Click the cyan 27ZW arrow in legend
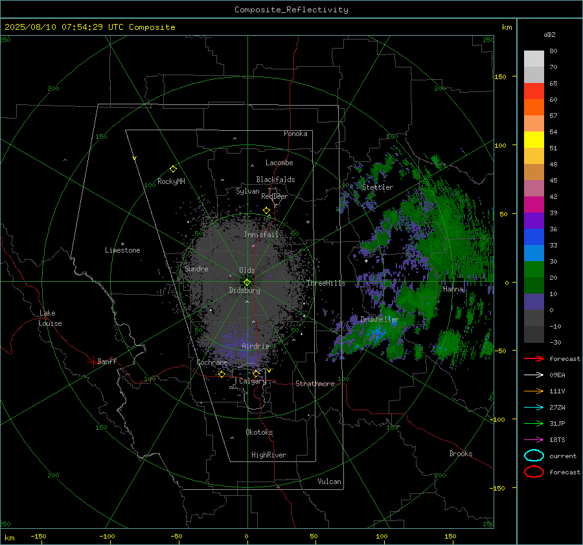This screenshot has height=545, width=583. point(534,408)
